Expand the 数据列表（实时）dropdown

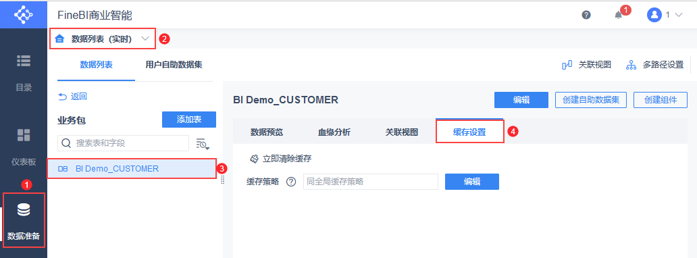pyautogui.click(x=145, y=38)
